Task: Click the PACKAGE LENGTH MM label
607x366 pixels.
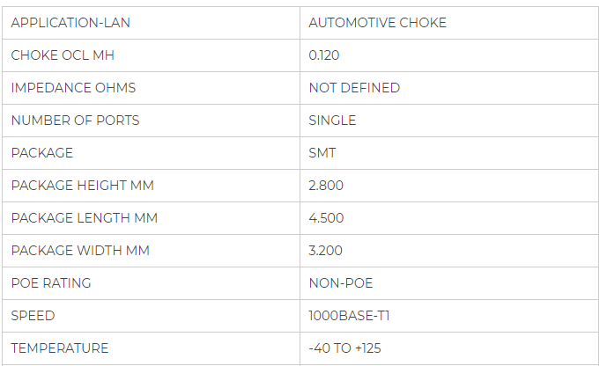Action: [x=85, y=218]
